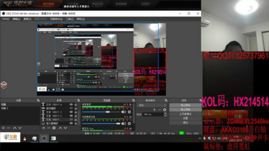Add a scene transition with the plus icon

(154, 110)
